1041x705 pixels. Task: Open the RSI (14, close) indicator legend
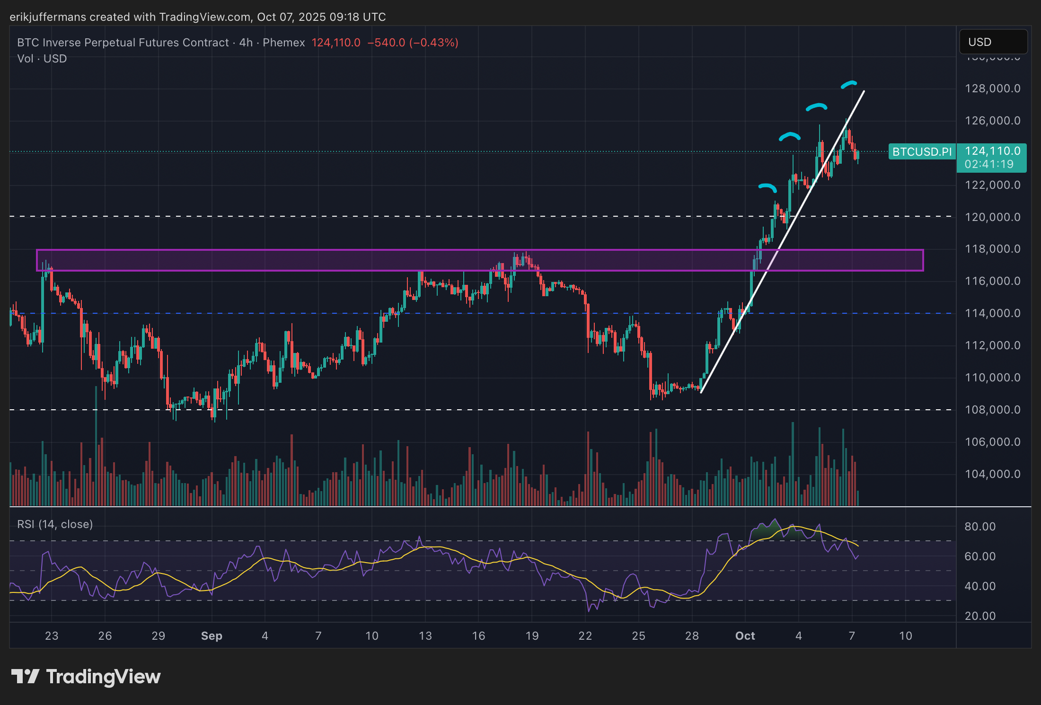[x=55, y=524]
